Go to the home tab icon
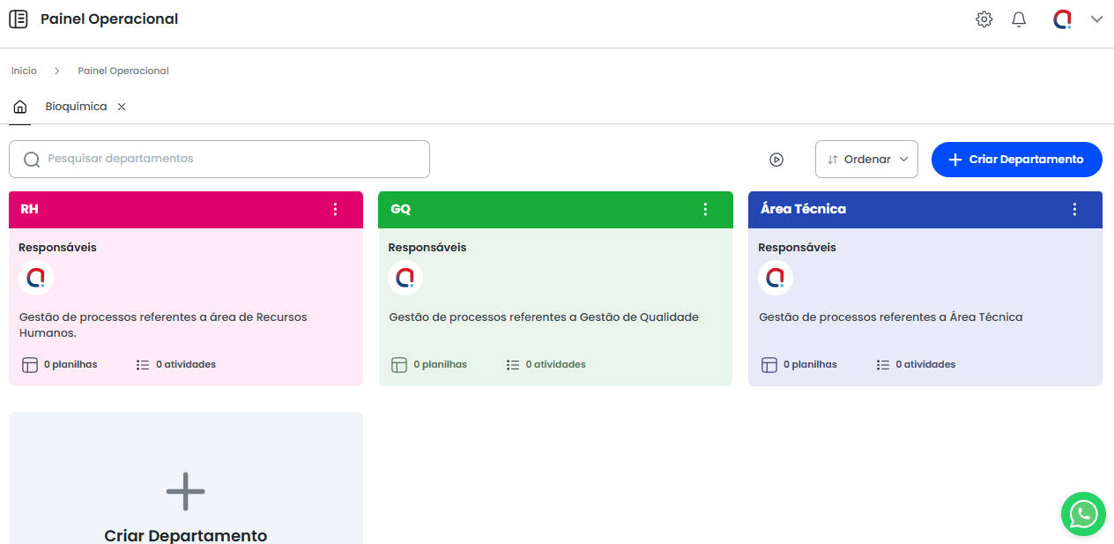 [x=20, y=107]
